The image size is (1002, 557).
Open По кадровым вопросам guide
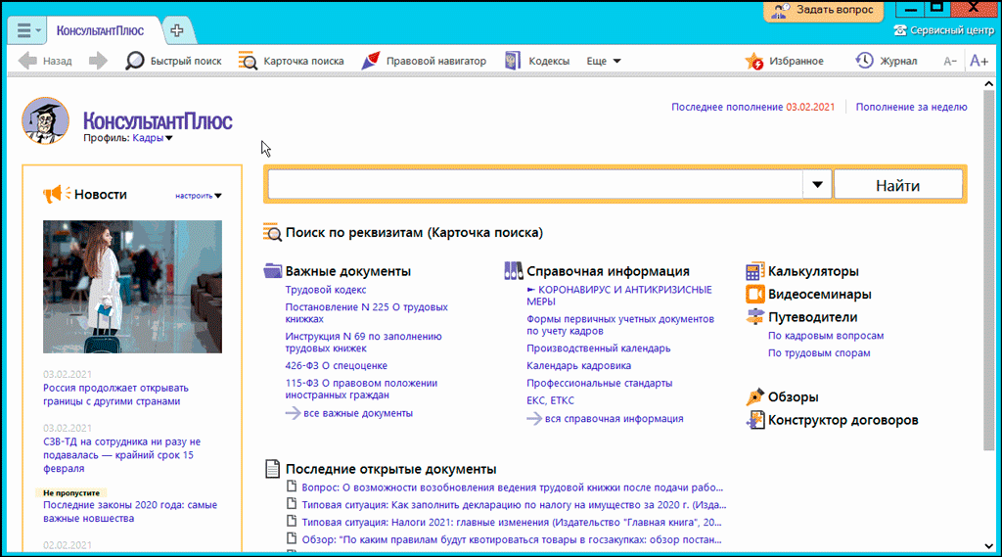tap(826, 336)
